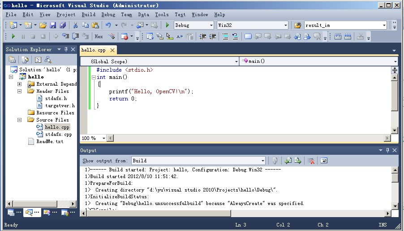Go to previous message in Output

click(x=288, y=161)
